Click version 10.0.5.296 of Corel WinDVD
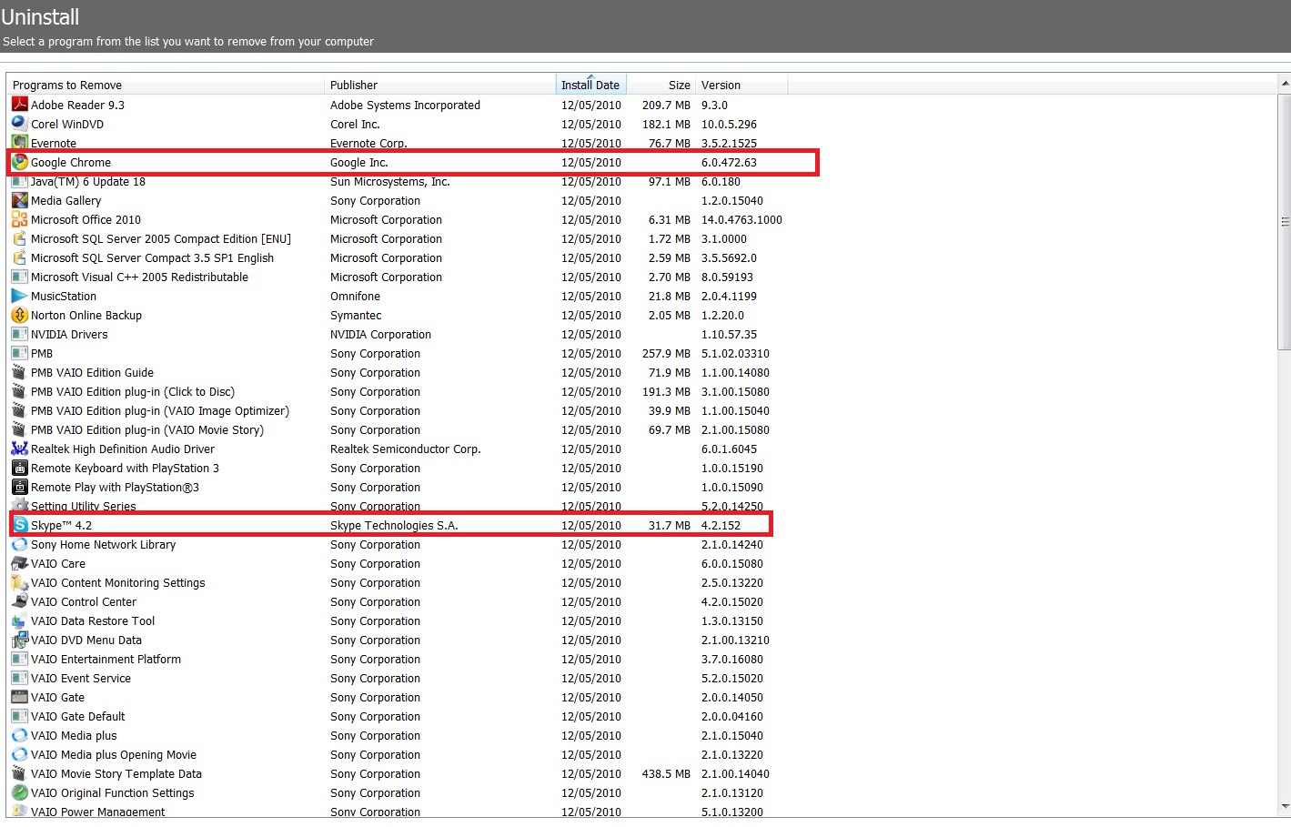Viewport: 1291px width, 827px height. 729,124
